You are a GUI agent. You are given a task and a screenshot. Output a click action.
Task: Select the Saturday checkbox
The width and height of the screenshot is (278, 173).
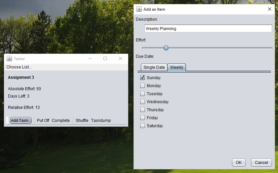point(143,126)
